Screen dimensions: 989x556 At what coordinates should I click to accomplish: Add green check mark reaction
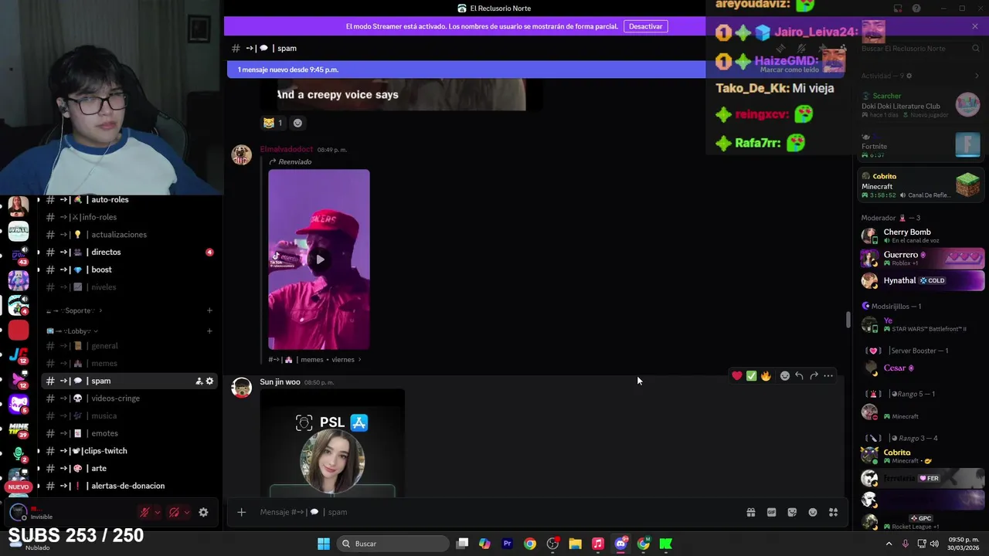point(751,376)
